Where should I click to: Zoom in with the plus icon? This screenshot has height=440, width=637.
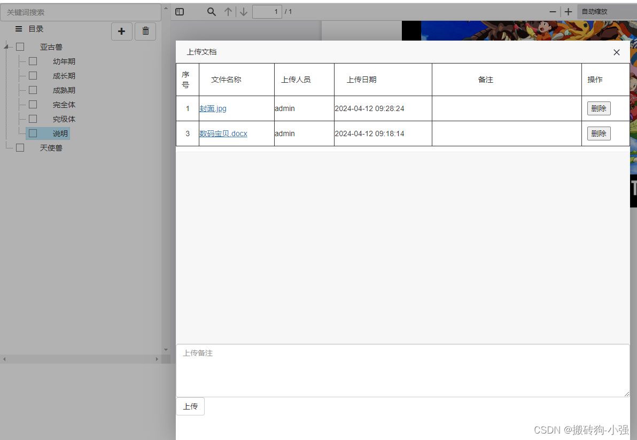pos(569,12)
